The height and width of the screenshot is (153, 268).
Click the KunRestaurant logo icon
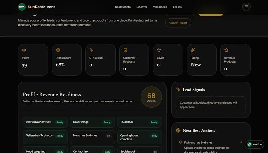tap(22, 7)
